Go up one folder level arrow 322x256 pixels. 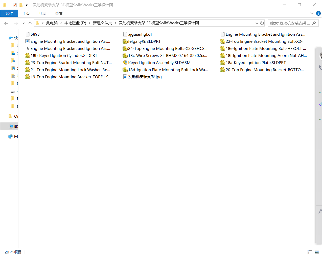pos(30,23)
